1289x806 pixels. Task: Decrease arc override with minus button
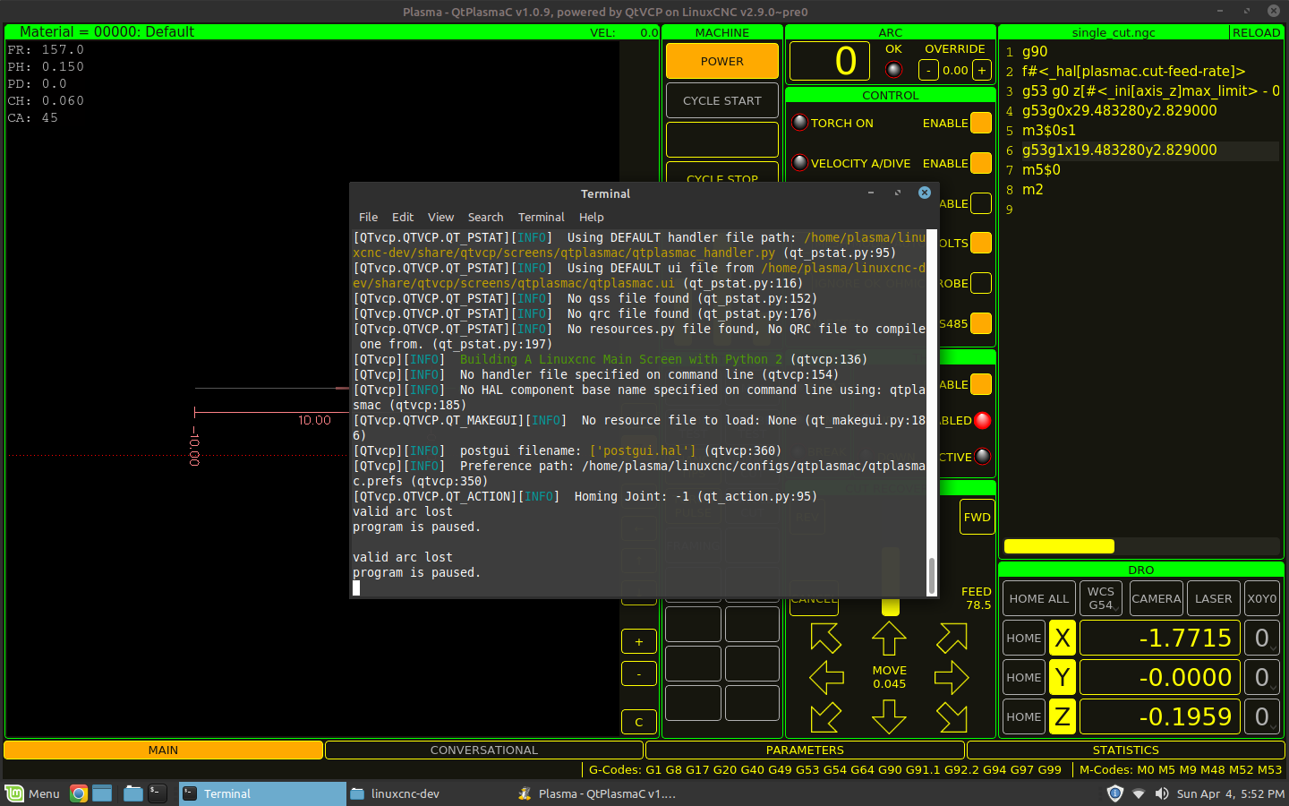pos(929,70)
